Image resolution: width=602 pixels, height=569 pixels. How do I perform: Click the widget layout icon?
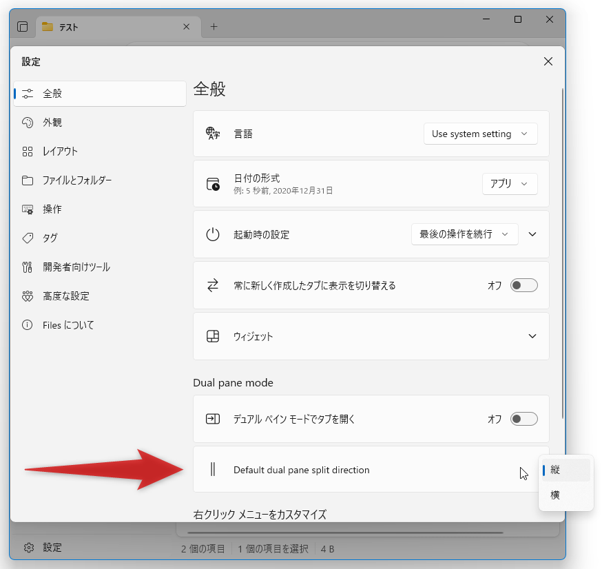(213, 336)
